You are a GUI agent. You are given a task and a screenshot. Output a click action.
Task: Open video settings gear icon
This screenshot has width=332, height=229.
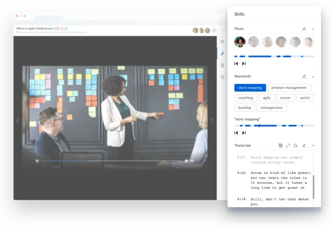186,161
